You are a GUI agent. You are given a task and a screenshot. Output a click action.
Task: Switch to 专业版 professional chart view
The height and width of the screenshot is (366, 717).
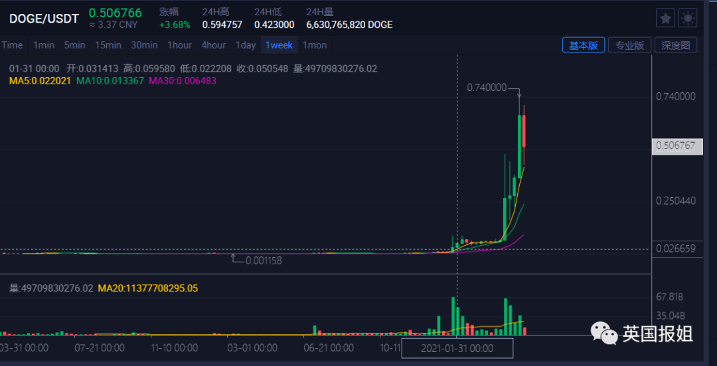[629, 45]
